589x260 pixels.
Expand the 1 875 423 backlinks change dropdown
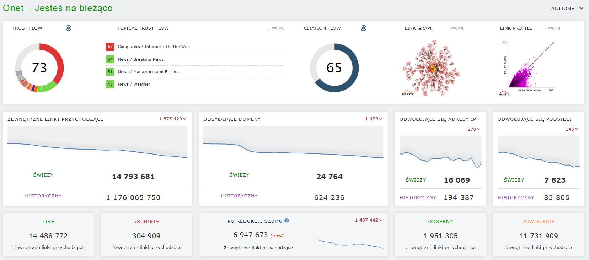(172, 119)
